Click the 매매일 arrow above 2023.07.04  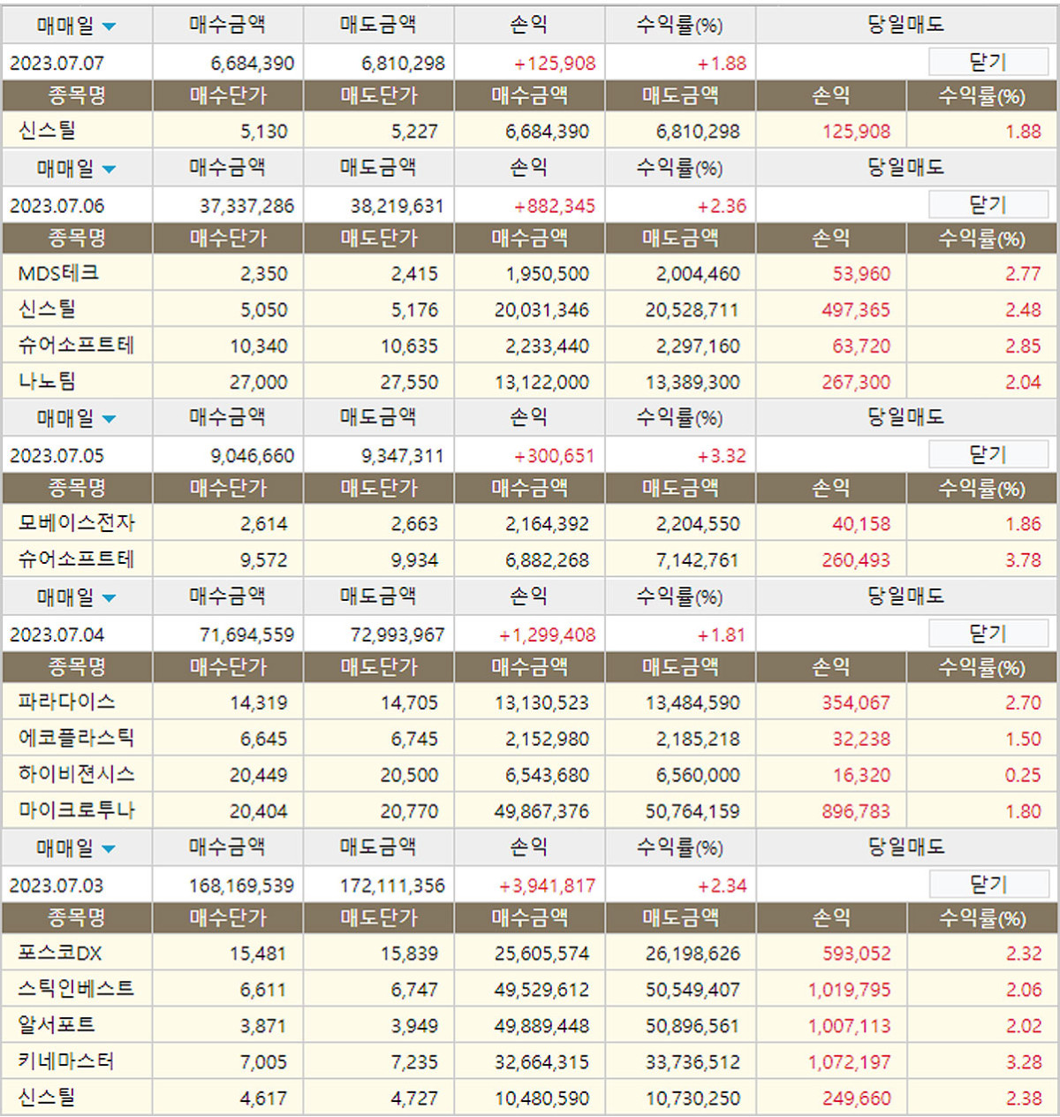pyautogui.click(x=109, y=598)
